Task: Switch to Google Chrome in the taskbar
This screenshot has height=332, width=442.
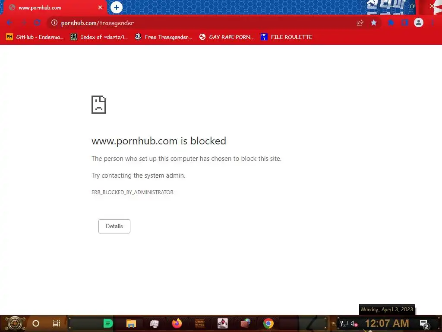Action: pos(268,323)
